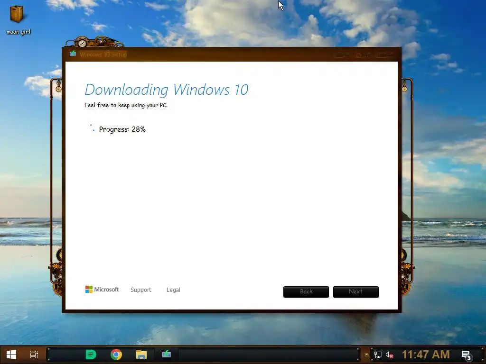Select the 'Progress: 28%' text

click(122, 129)
